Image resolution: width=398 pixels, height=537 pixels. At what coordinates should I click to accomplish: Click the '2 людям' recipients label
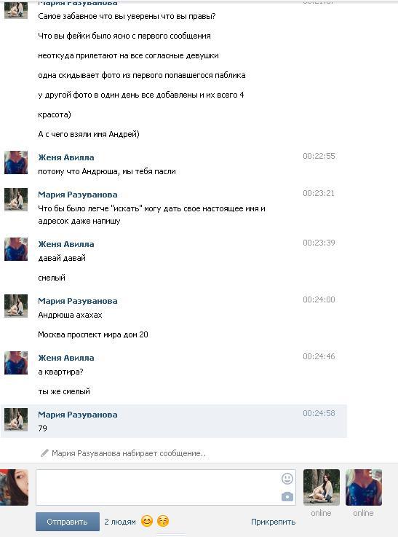pyautogui.click(x=119, y=522)
